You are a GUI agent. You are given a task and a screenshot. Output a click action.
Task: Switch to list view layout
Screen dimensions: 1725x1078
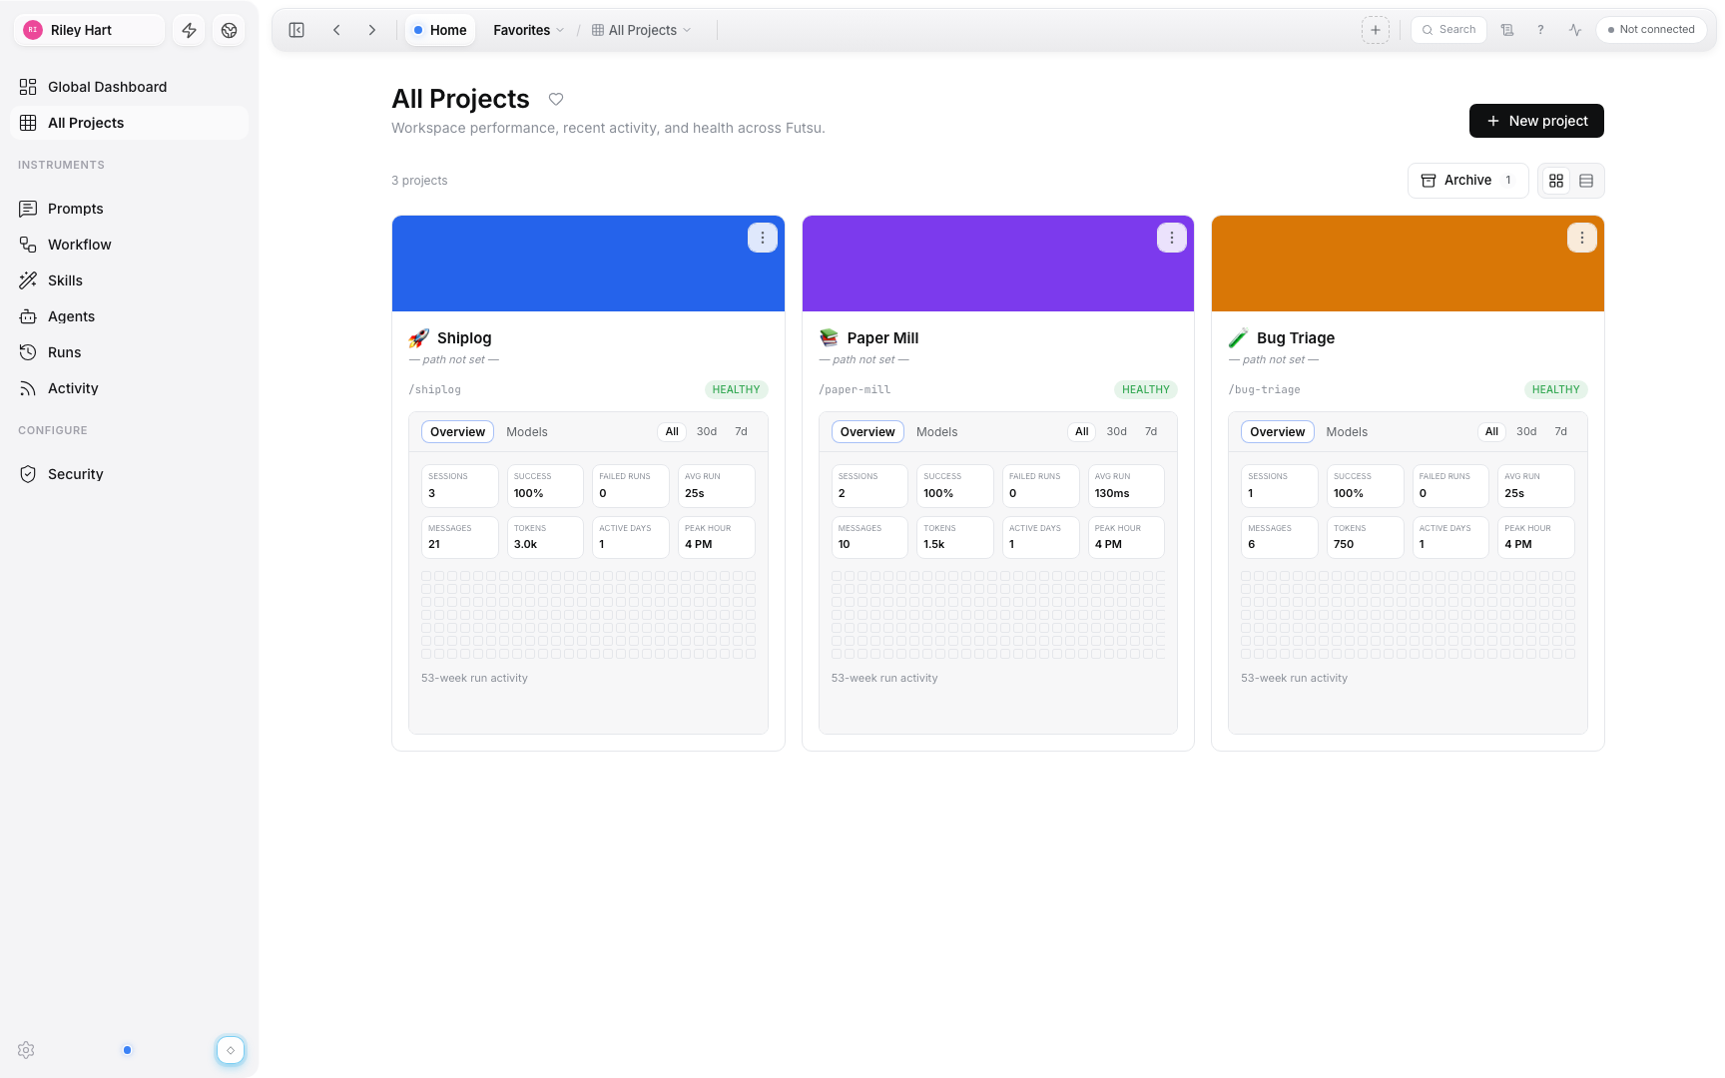1586,181
